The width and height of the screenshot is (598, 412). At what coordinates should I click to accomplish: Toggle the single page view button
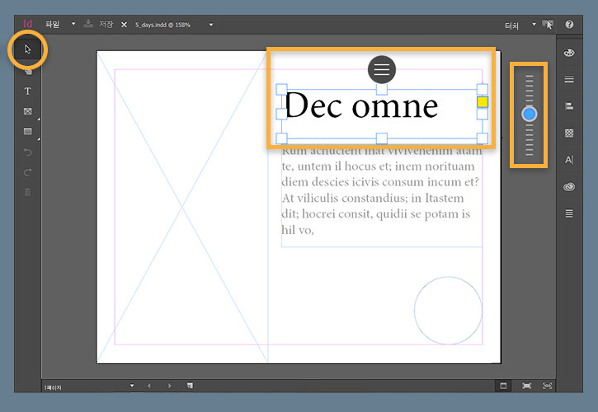pyautogui.click(x=503, y=386)
